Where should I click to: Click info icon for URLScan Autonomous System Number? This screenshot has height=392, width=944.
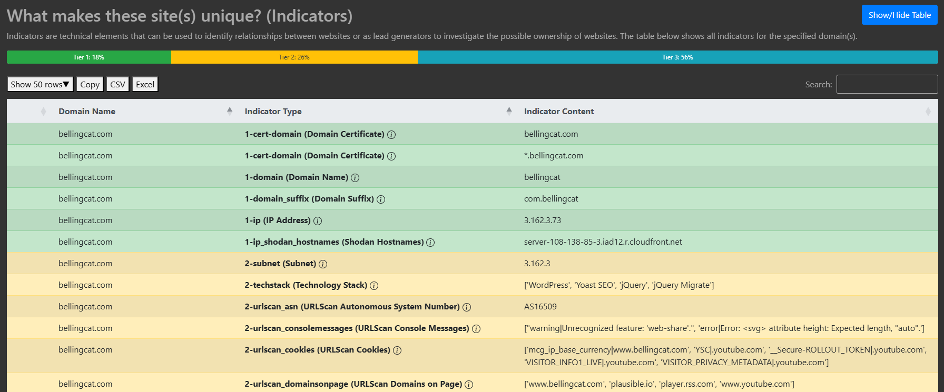click(x=467, y=307)
